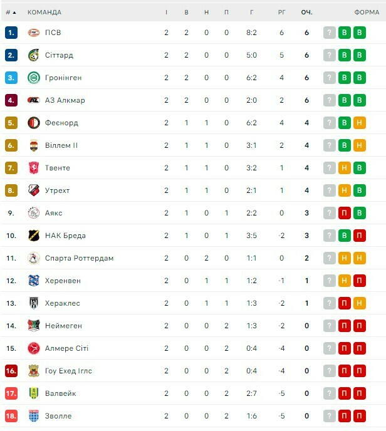Click the Zwolle club logo
The height and width of the screenshot is (431, 386).
pos(34,416)
